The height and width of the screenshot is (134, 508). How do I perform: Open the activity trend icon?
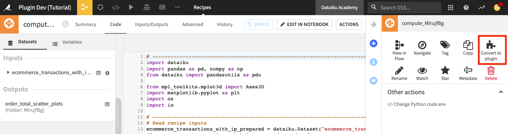click(482, 7)
